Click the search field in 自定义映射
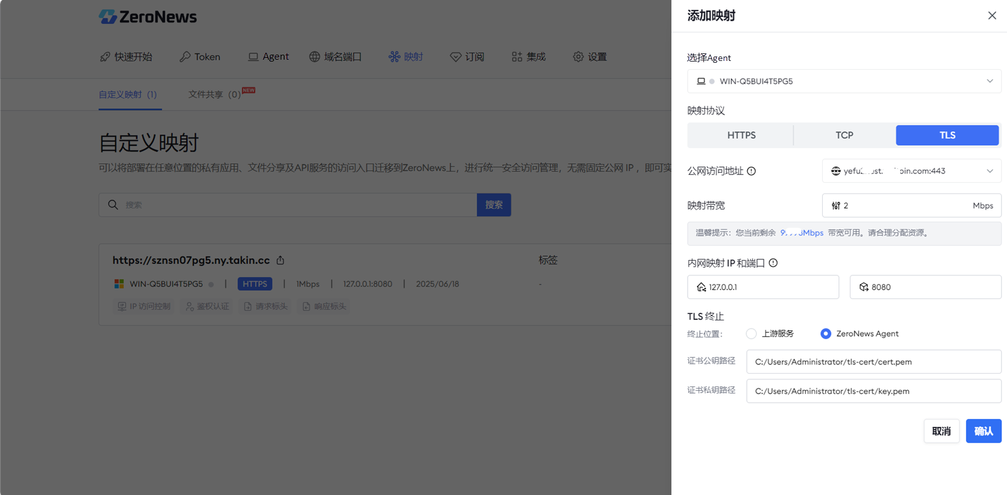 tap(288, 205)
